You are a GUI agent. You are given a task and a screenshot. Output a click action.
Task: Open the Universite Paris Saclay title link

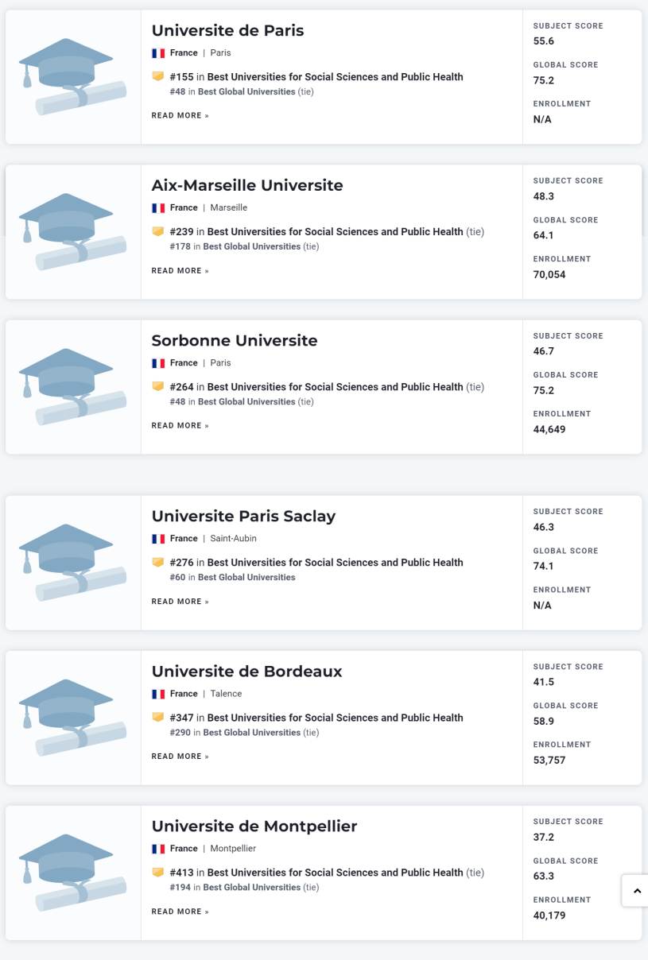click(x=243, y=516)
